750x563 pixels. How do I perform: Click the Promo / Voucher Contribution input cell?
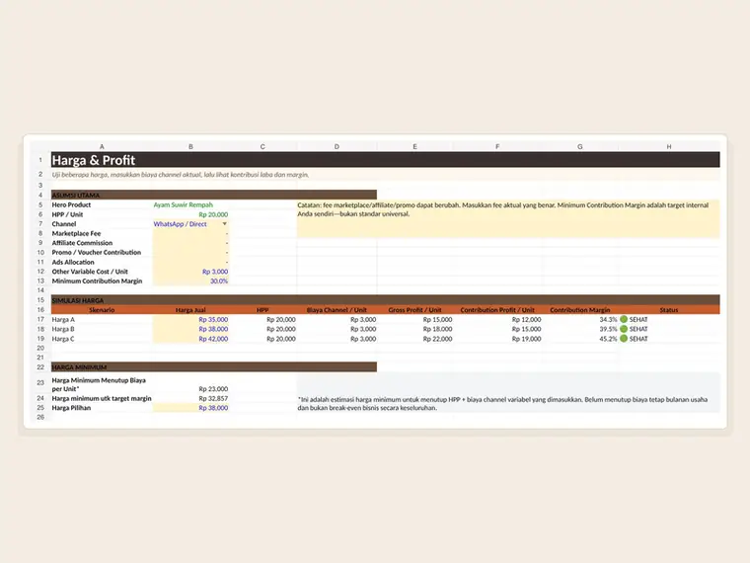[190, 252]
